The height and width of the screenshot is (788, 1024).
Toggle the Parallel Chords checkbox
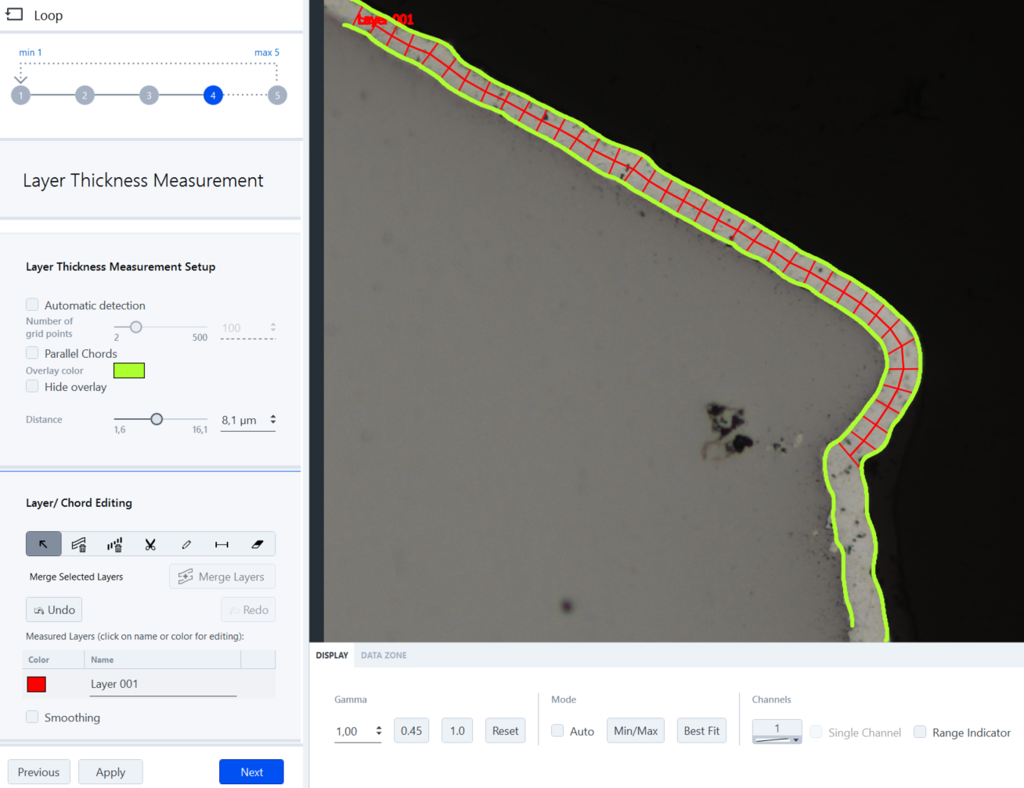(32, 353)
